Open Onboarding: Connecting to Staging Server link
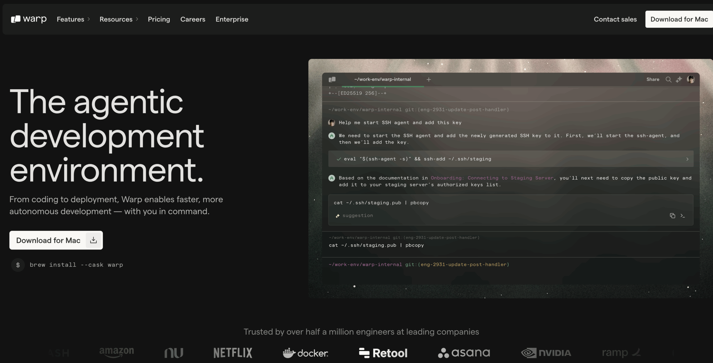The width and height of the screenshot is (713, 363). click(x=492, y=178)
